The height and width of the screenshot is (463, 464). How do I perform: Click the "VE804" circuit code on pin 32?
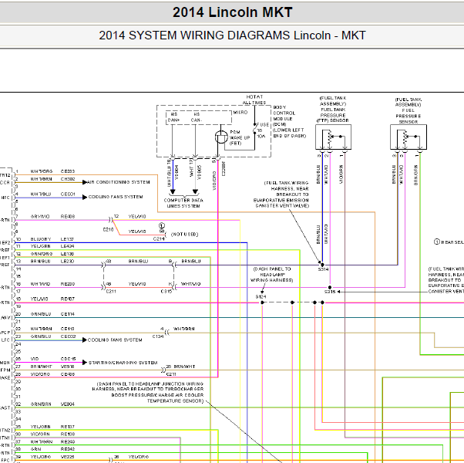pos(68,404)
